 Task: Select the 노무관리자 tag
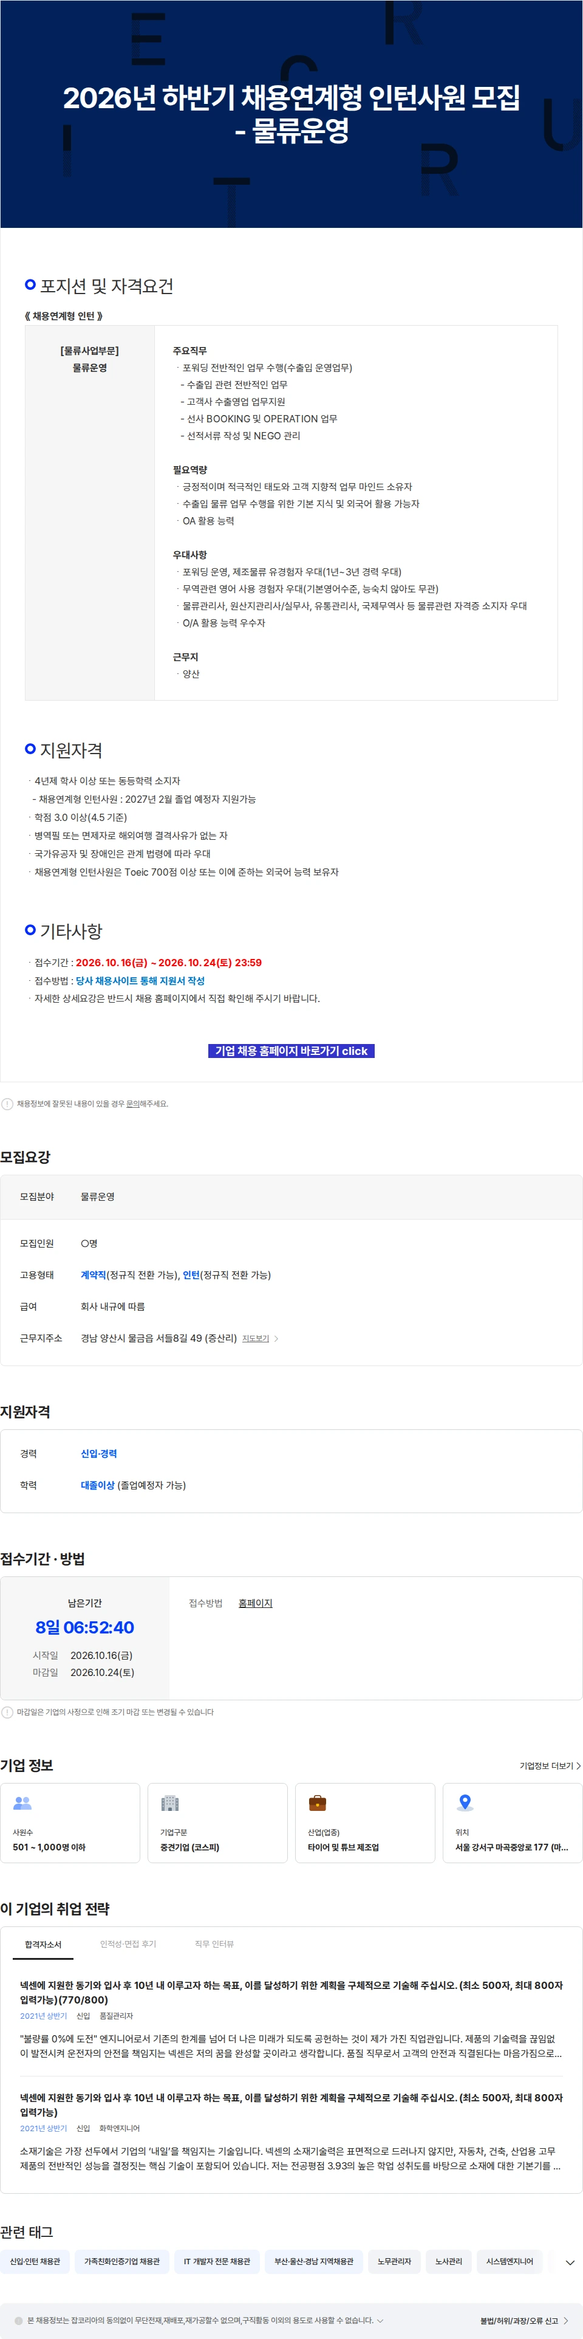coord(394,2262)
